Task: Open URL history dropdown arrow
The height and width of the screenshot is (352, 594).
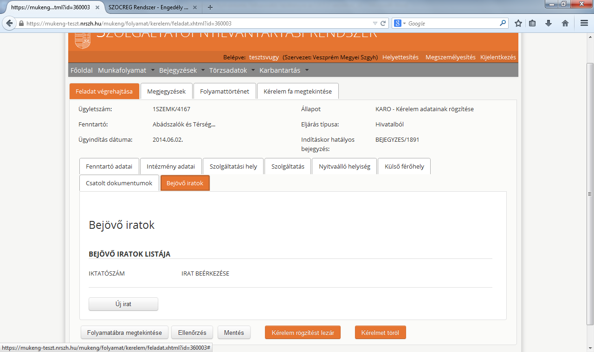Action: tap(375, 23)
